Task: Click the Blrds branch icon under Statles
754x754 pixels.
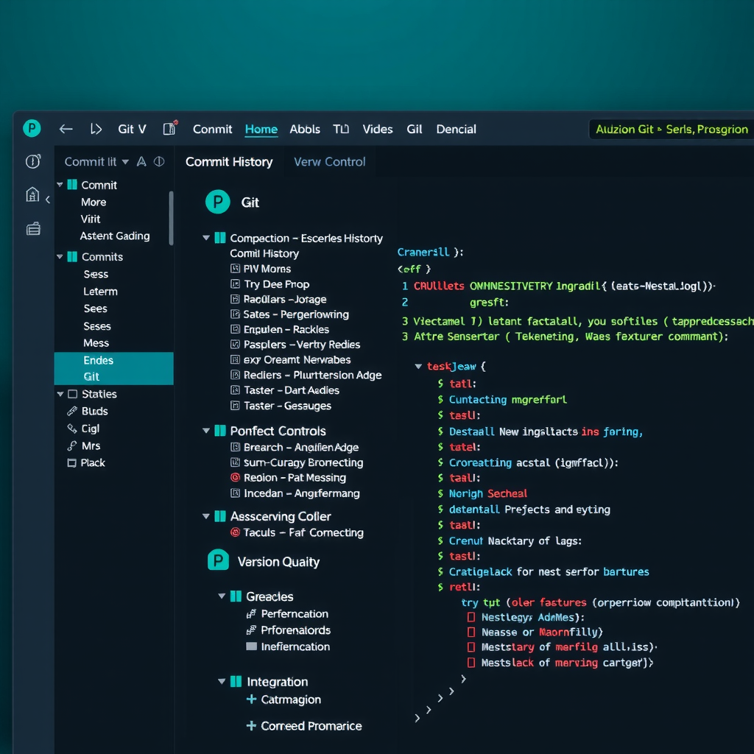Action: tap(74, 411)
